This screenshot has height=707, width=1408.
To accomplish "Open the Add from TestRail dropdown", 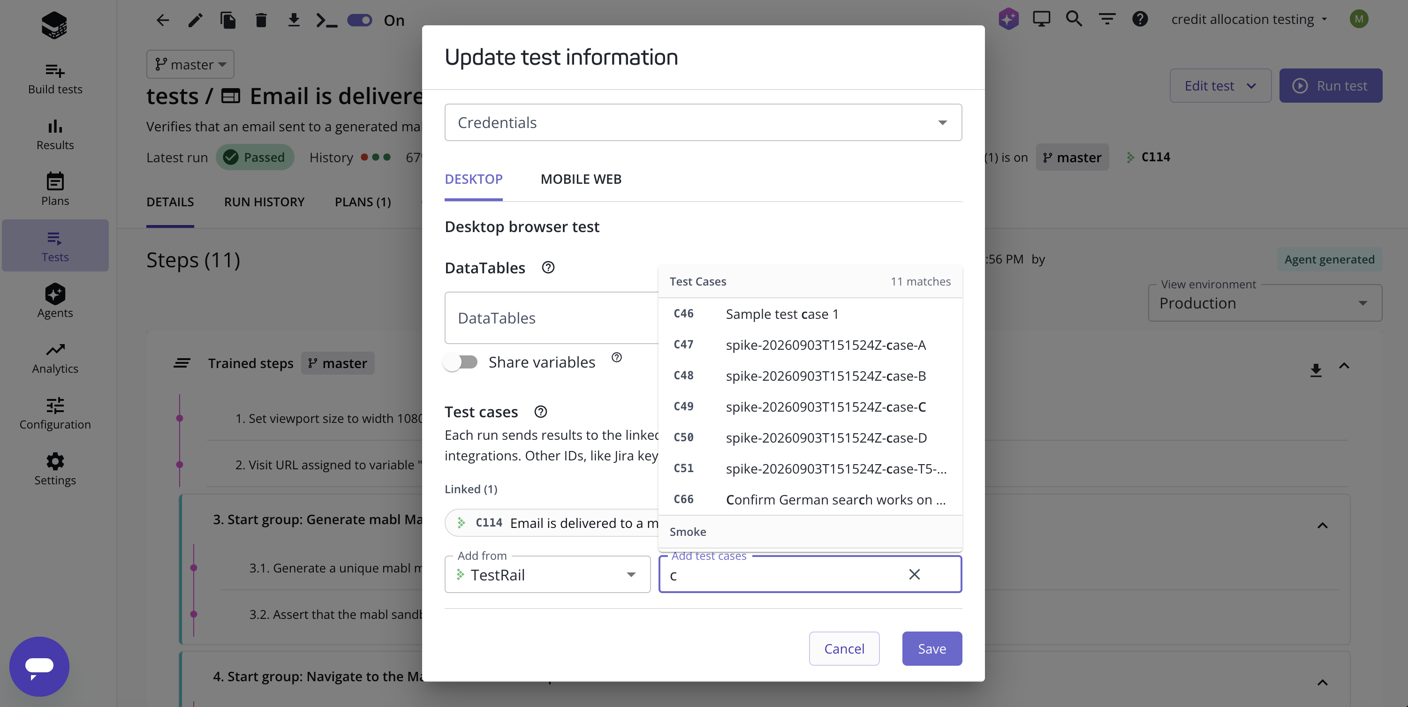I will [547, 574].
